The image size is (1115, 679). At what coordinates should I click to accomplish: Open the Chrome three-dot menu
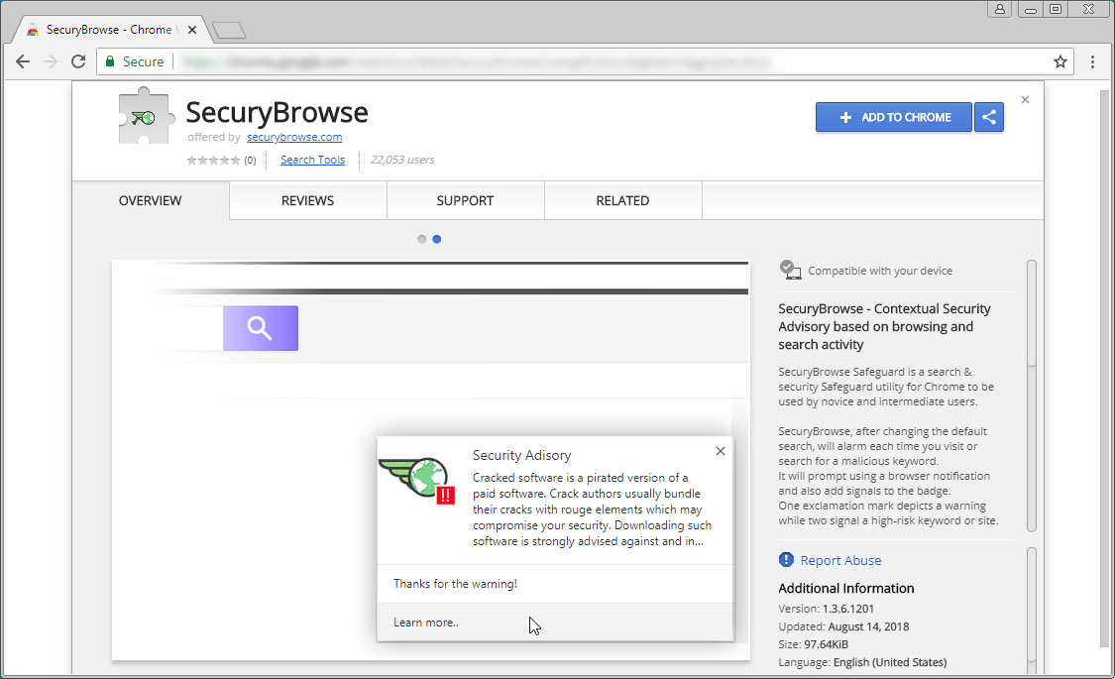coord(1093,61)
